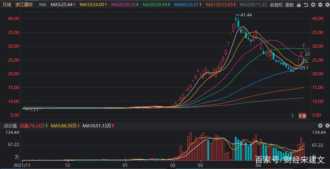Open volume panel settings gear
The width and height of the screenshot is (330, 169).
327,126
